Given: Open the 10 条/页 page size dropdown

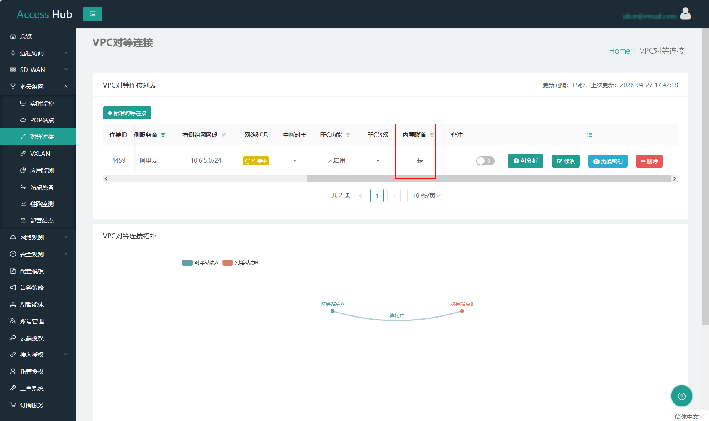Looking at the screenshot, I should point(427,196).
